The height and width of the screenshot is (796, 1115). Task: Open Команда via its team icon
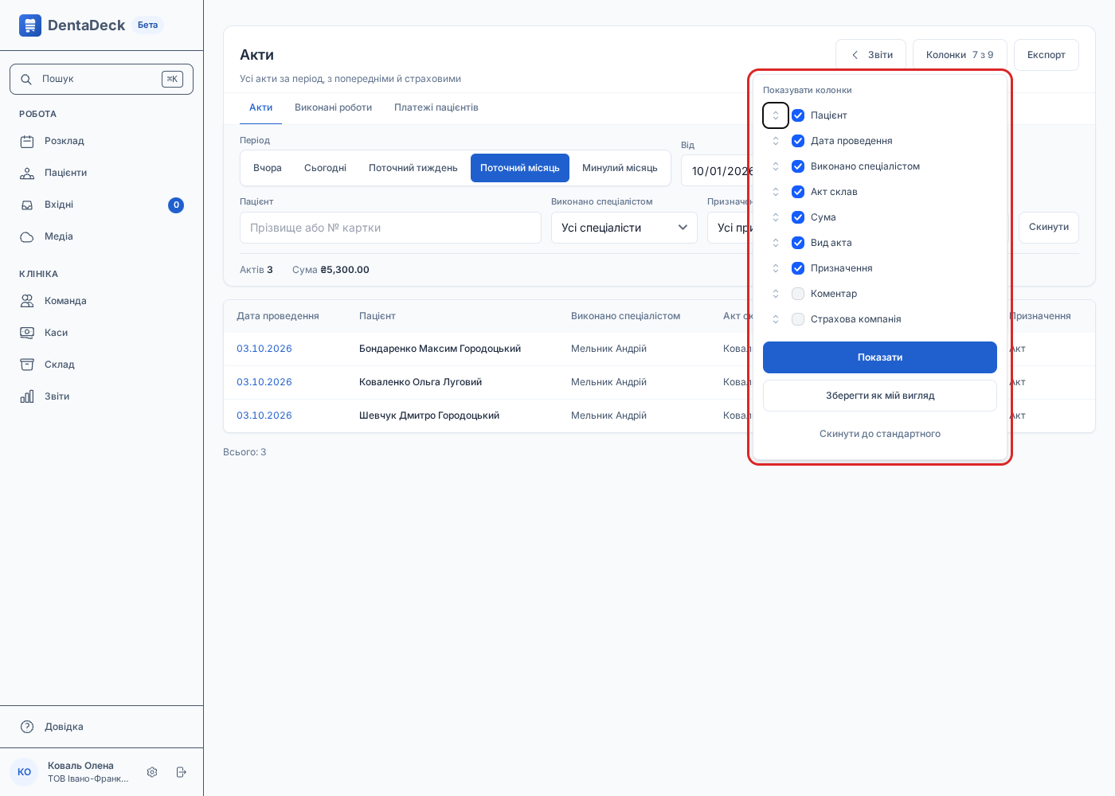click(x=27, y=301)
